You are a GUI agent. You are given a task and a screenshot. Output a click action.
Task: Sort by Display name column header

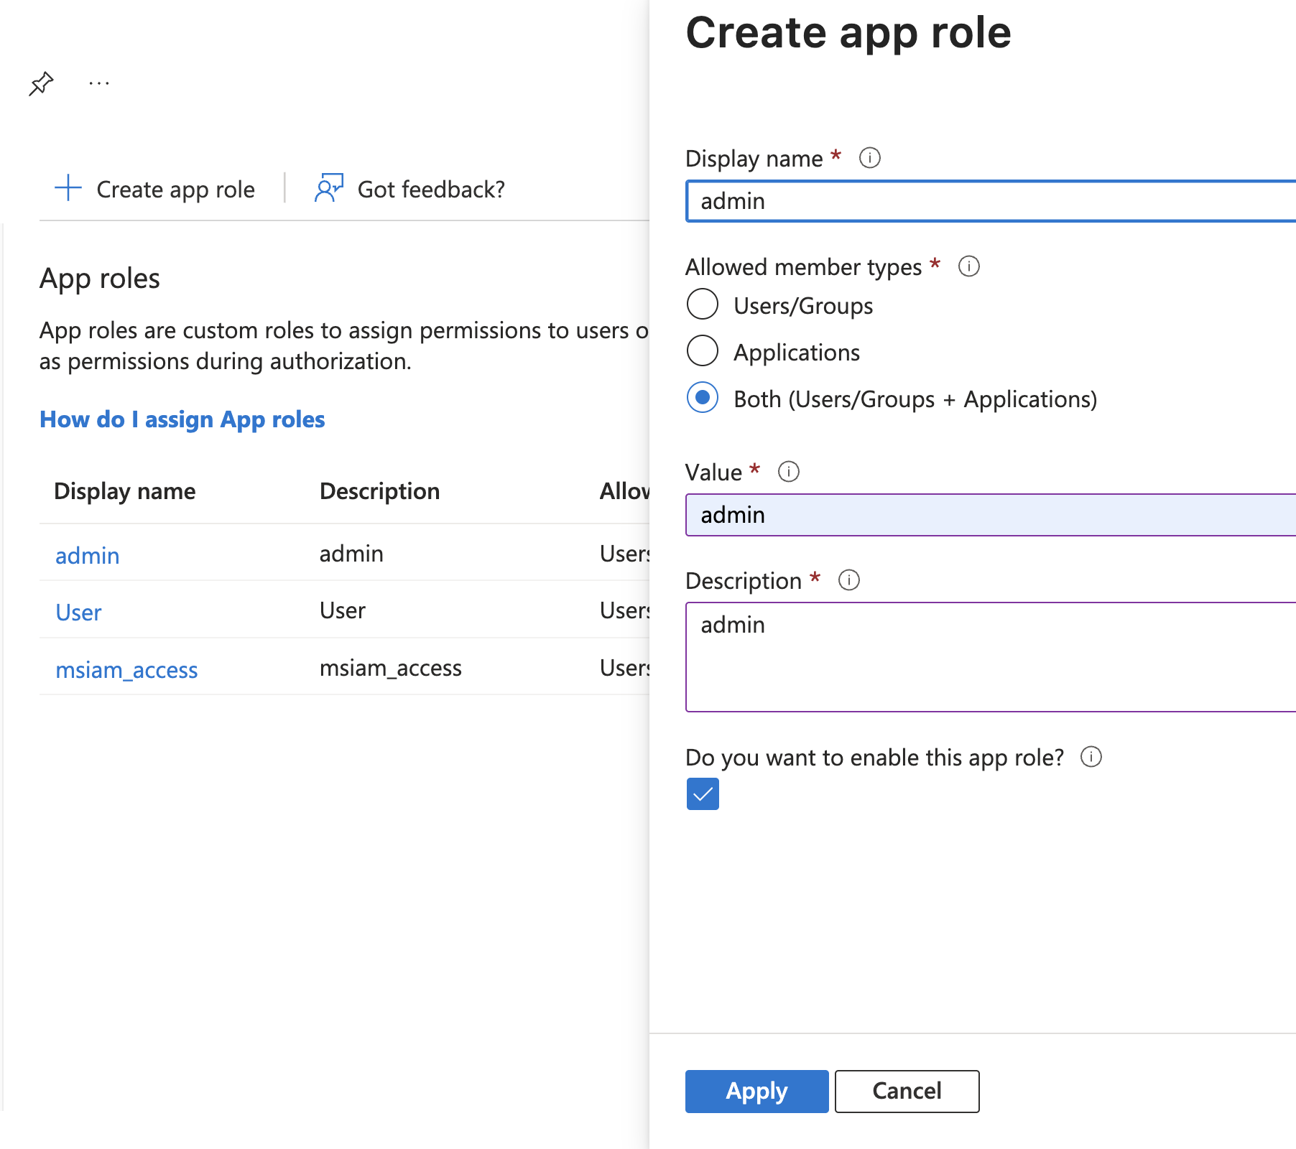tap(125, 491)
